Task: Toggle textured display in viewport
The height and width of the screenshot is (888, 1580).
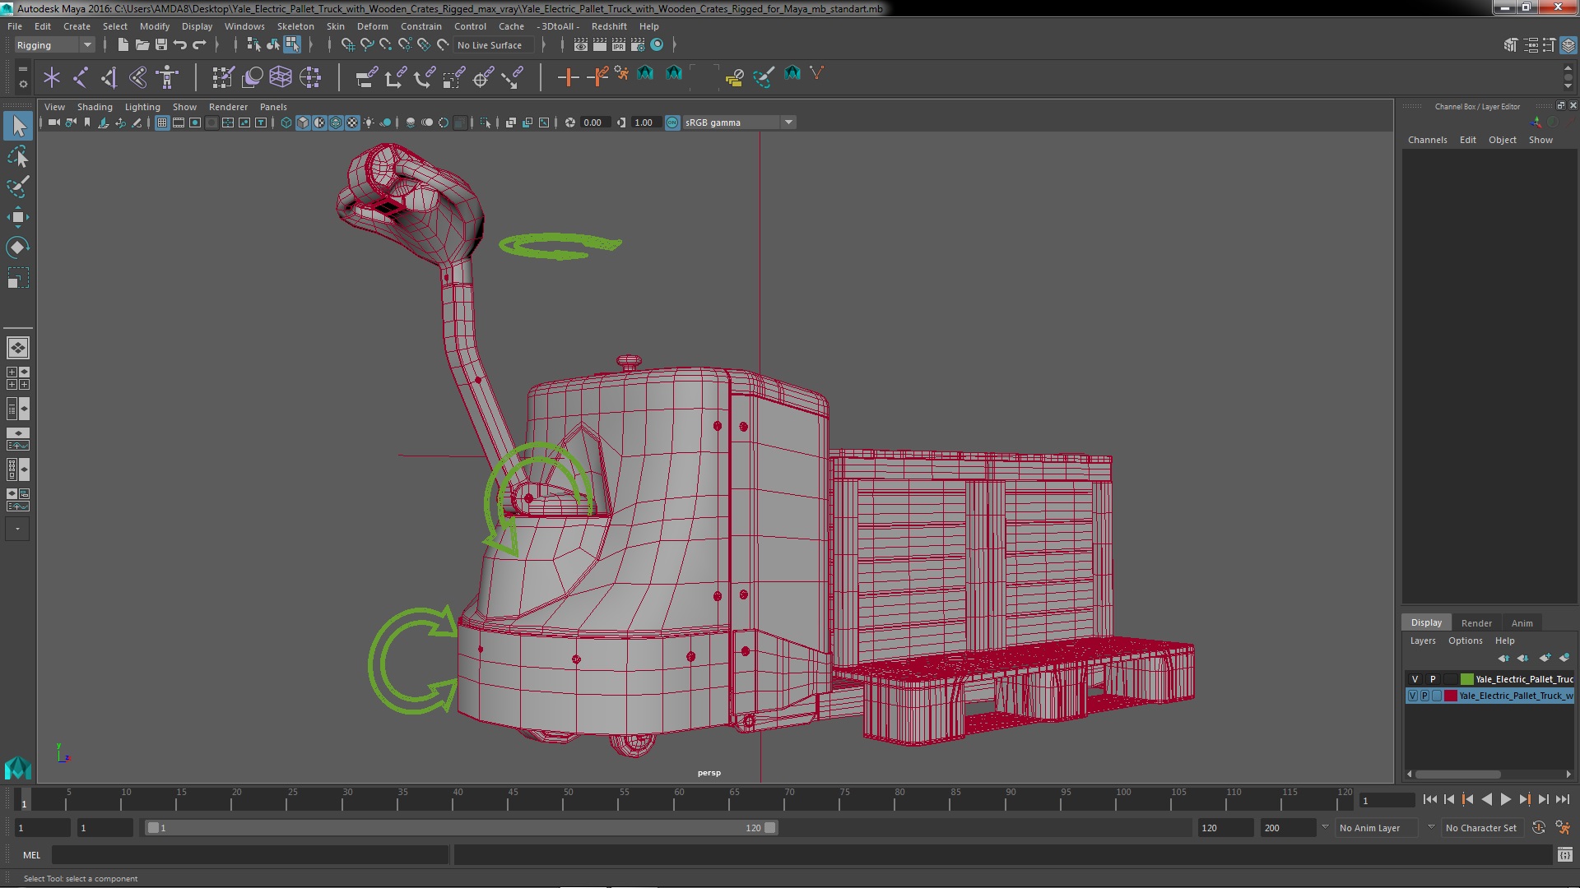Action: tap(352, 123)
